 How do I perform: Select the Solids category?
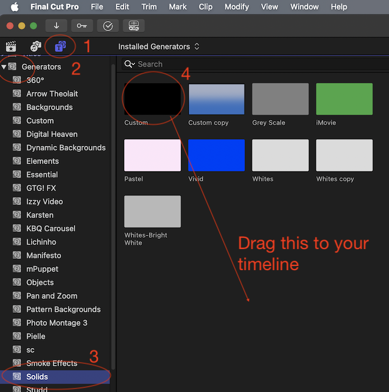point(37,377)
